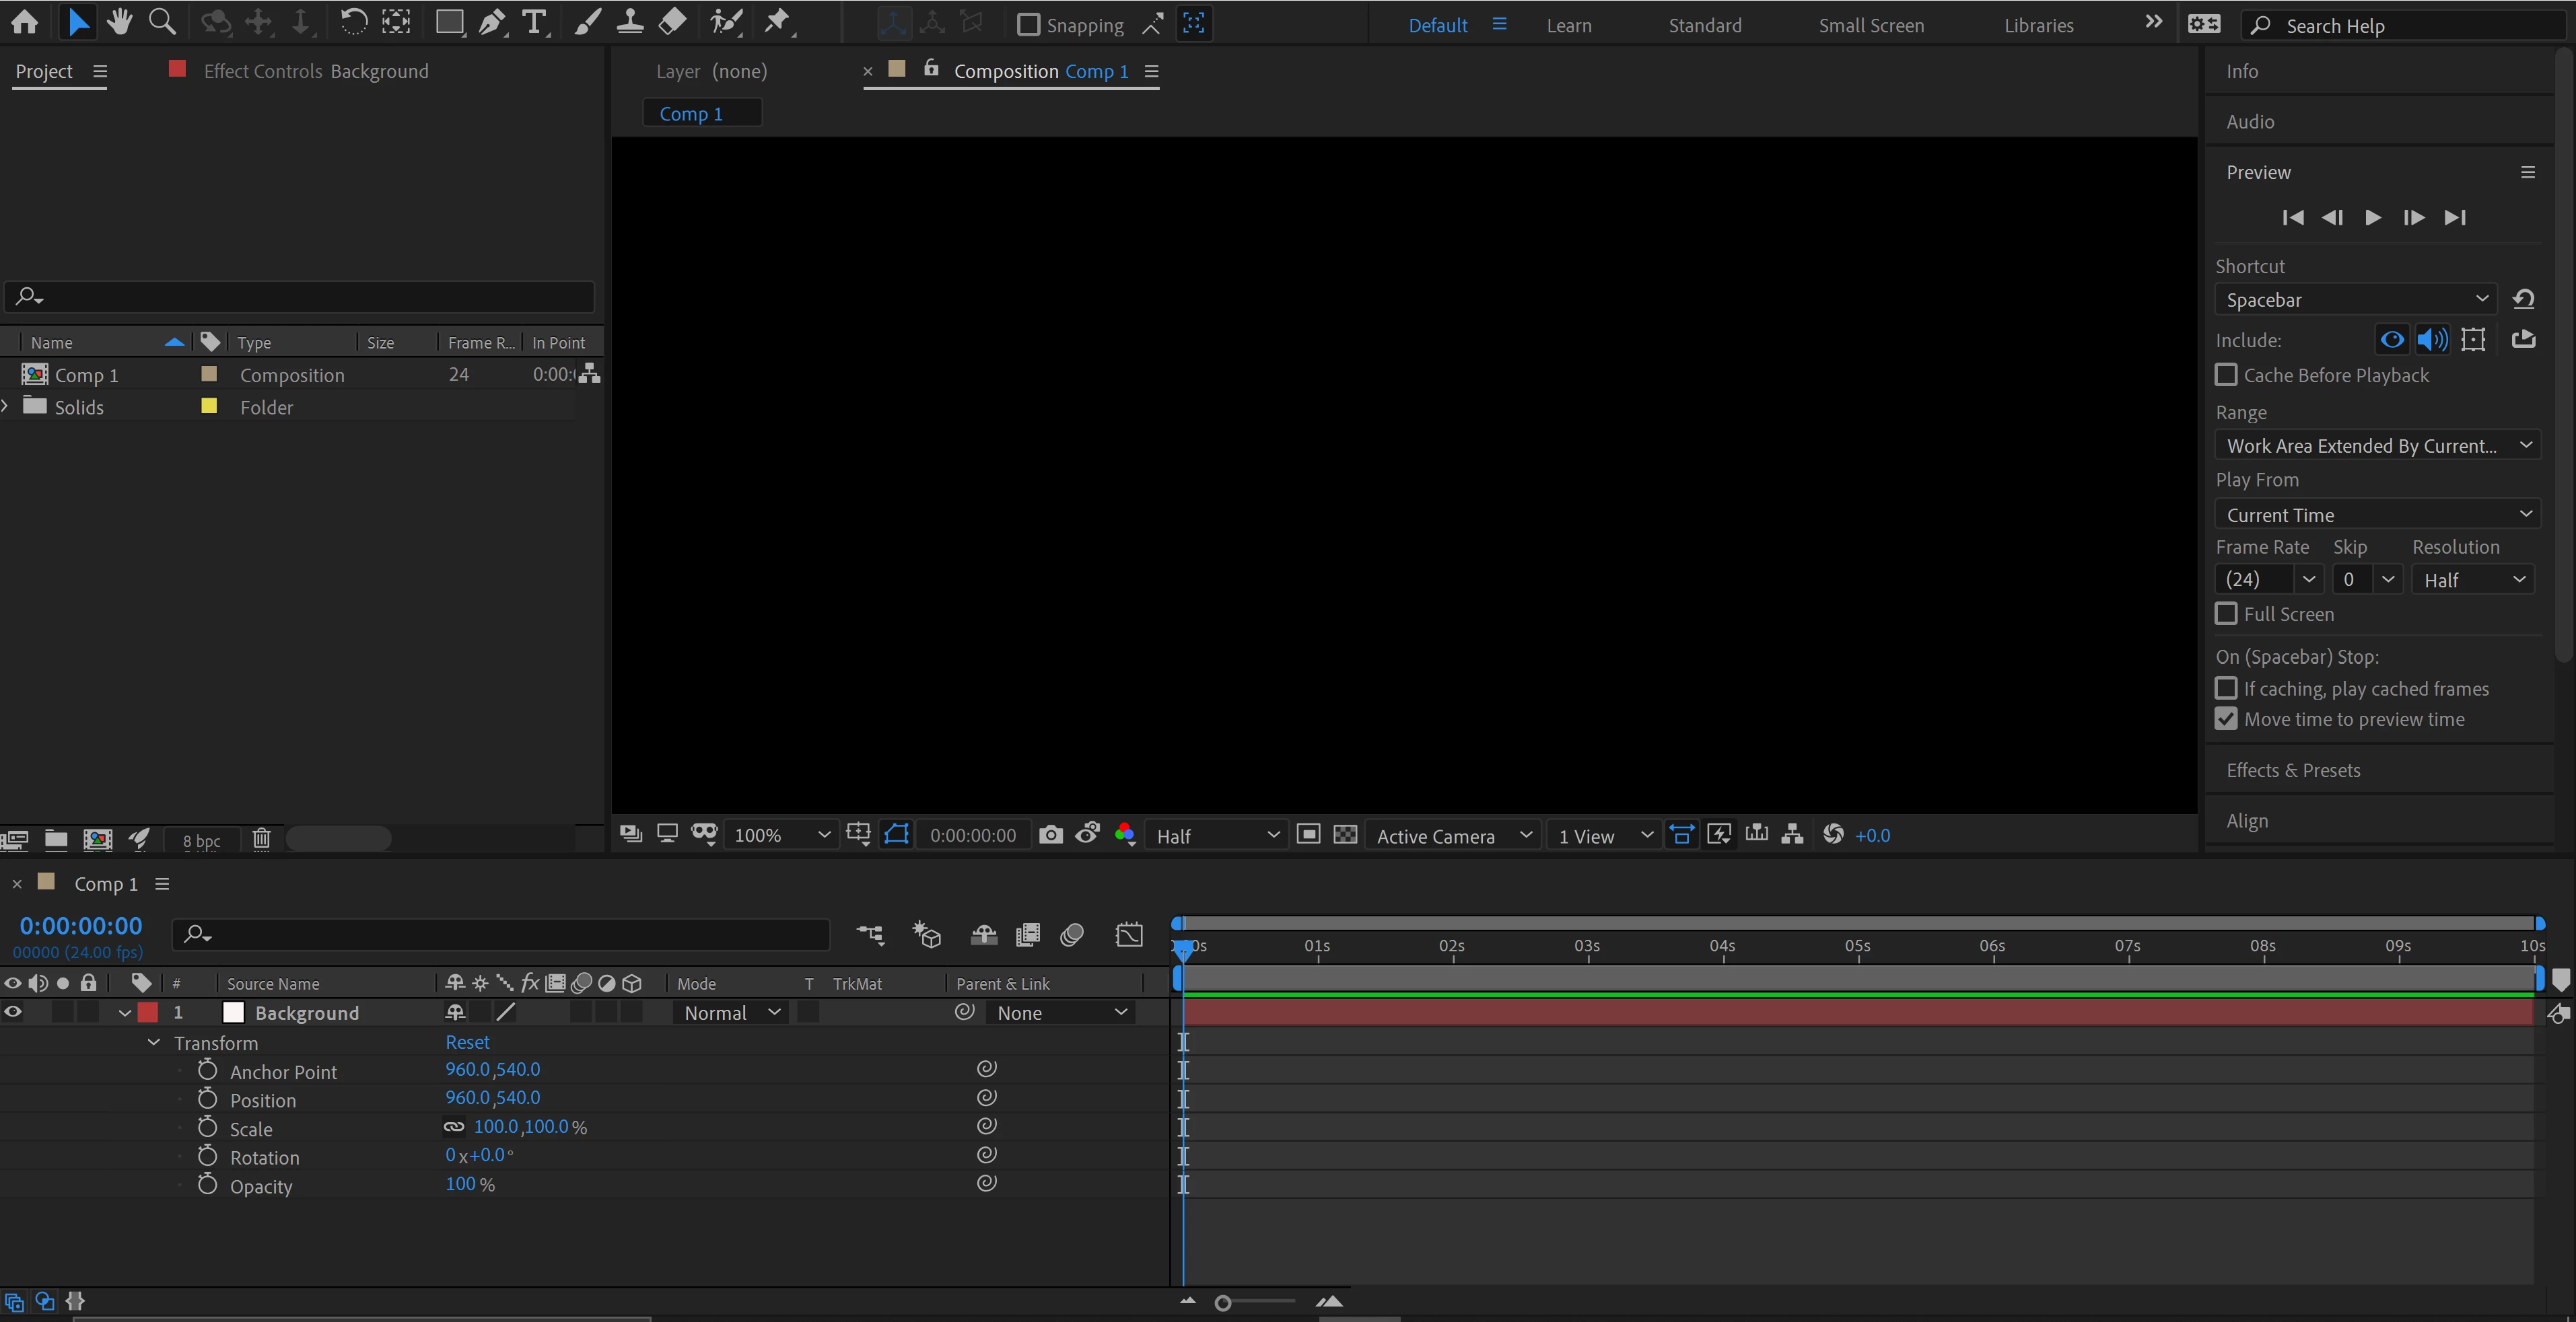Select the Hand tool

point(120,22)
